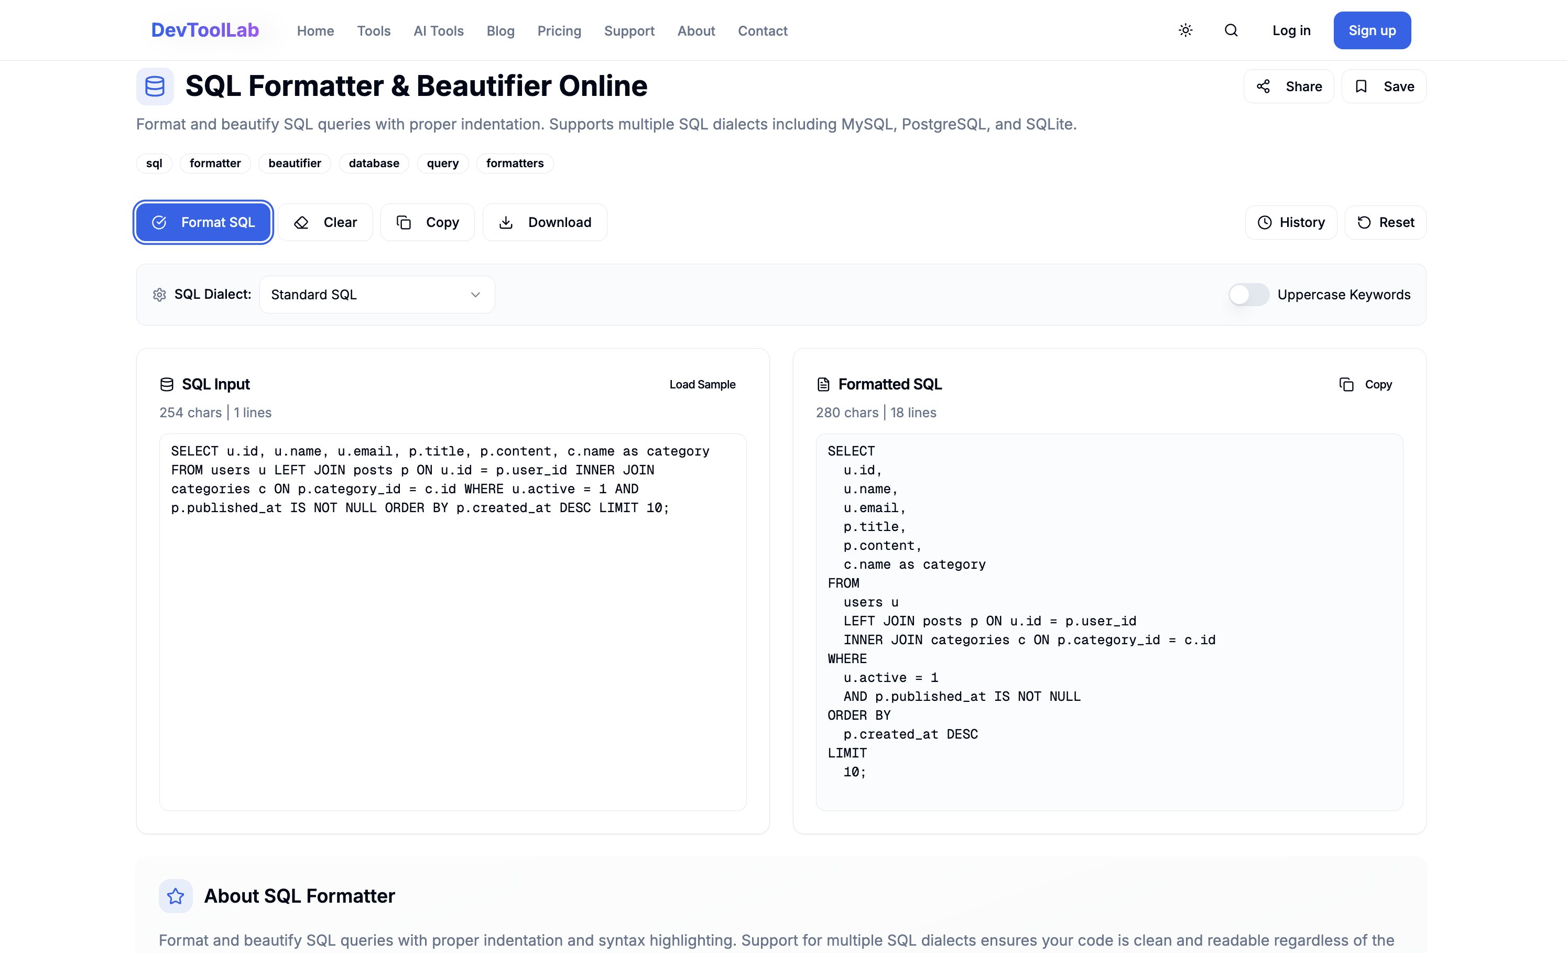Copy the Formatted SQL output

click(1365, 384)
